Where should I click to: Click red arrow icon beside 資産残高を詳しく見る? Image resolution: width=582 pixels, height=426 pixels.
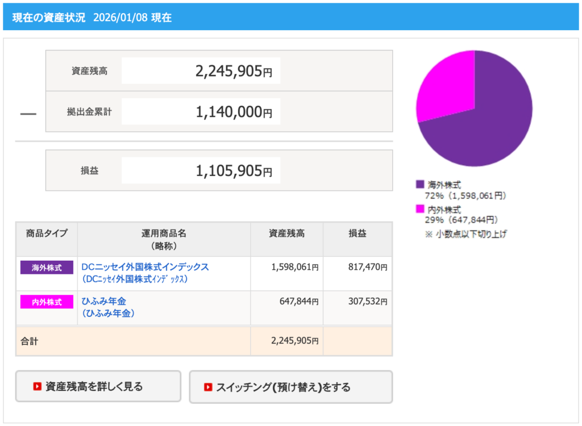point(37,387)
